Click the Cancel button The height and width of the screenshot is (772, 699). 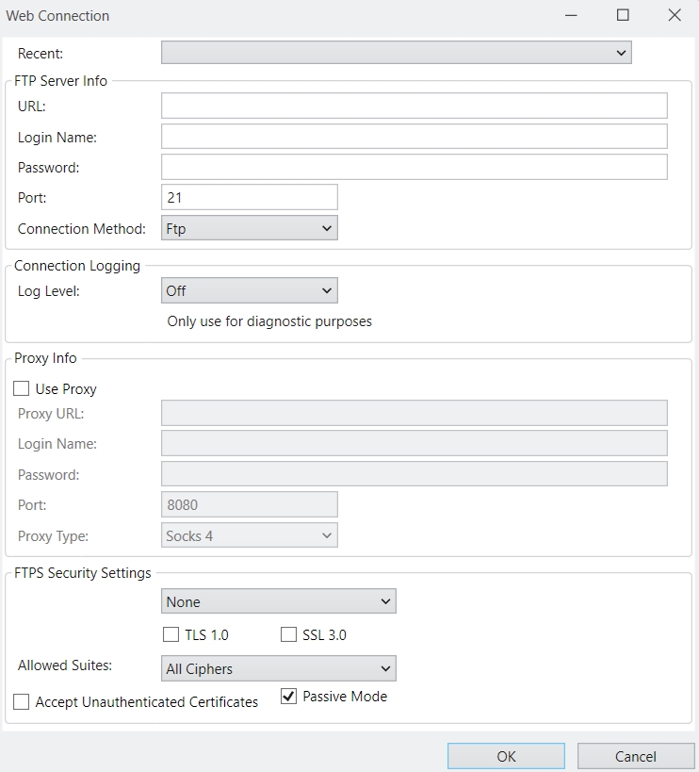(x=635, y=756)
